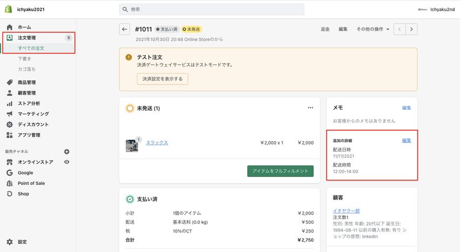Click the 支払い済 status badge
The image size is (460, 252).
pyautogui.click(x=167, y=29)
